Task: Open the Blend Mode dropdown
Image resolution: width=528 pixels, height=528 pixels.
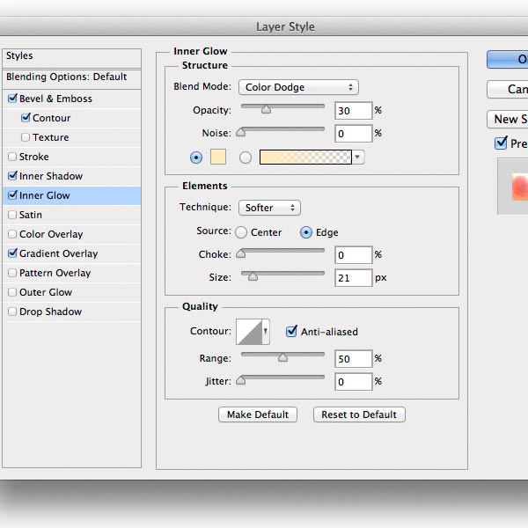Action: [x=298, y=87]
